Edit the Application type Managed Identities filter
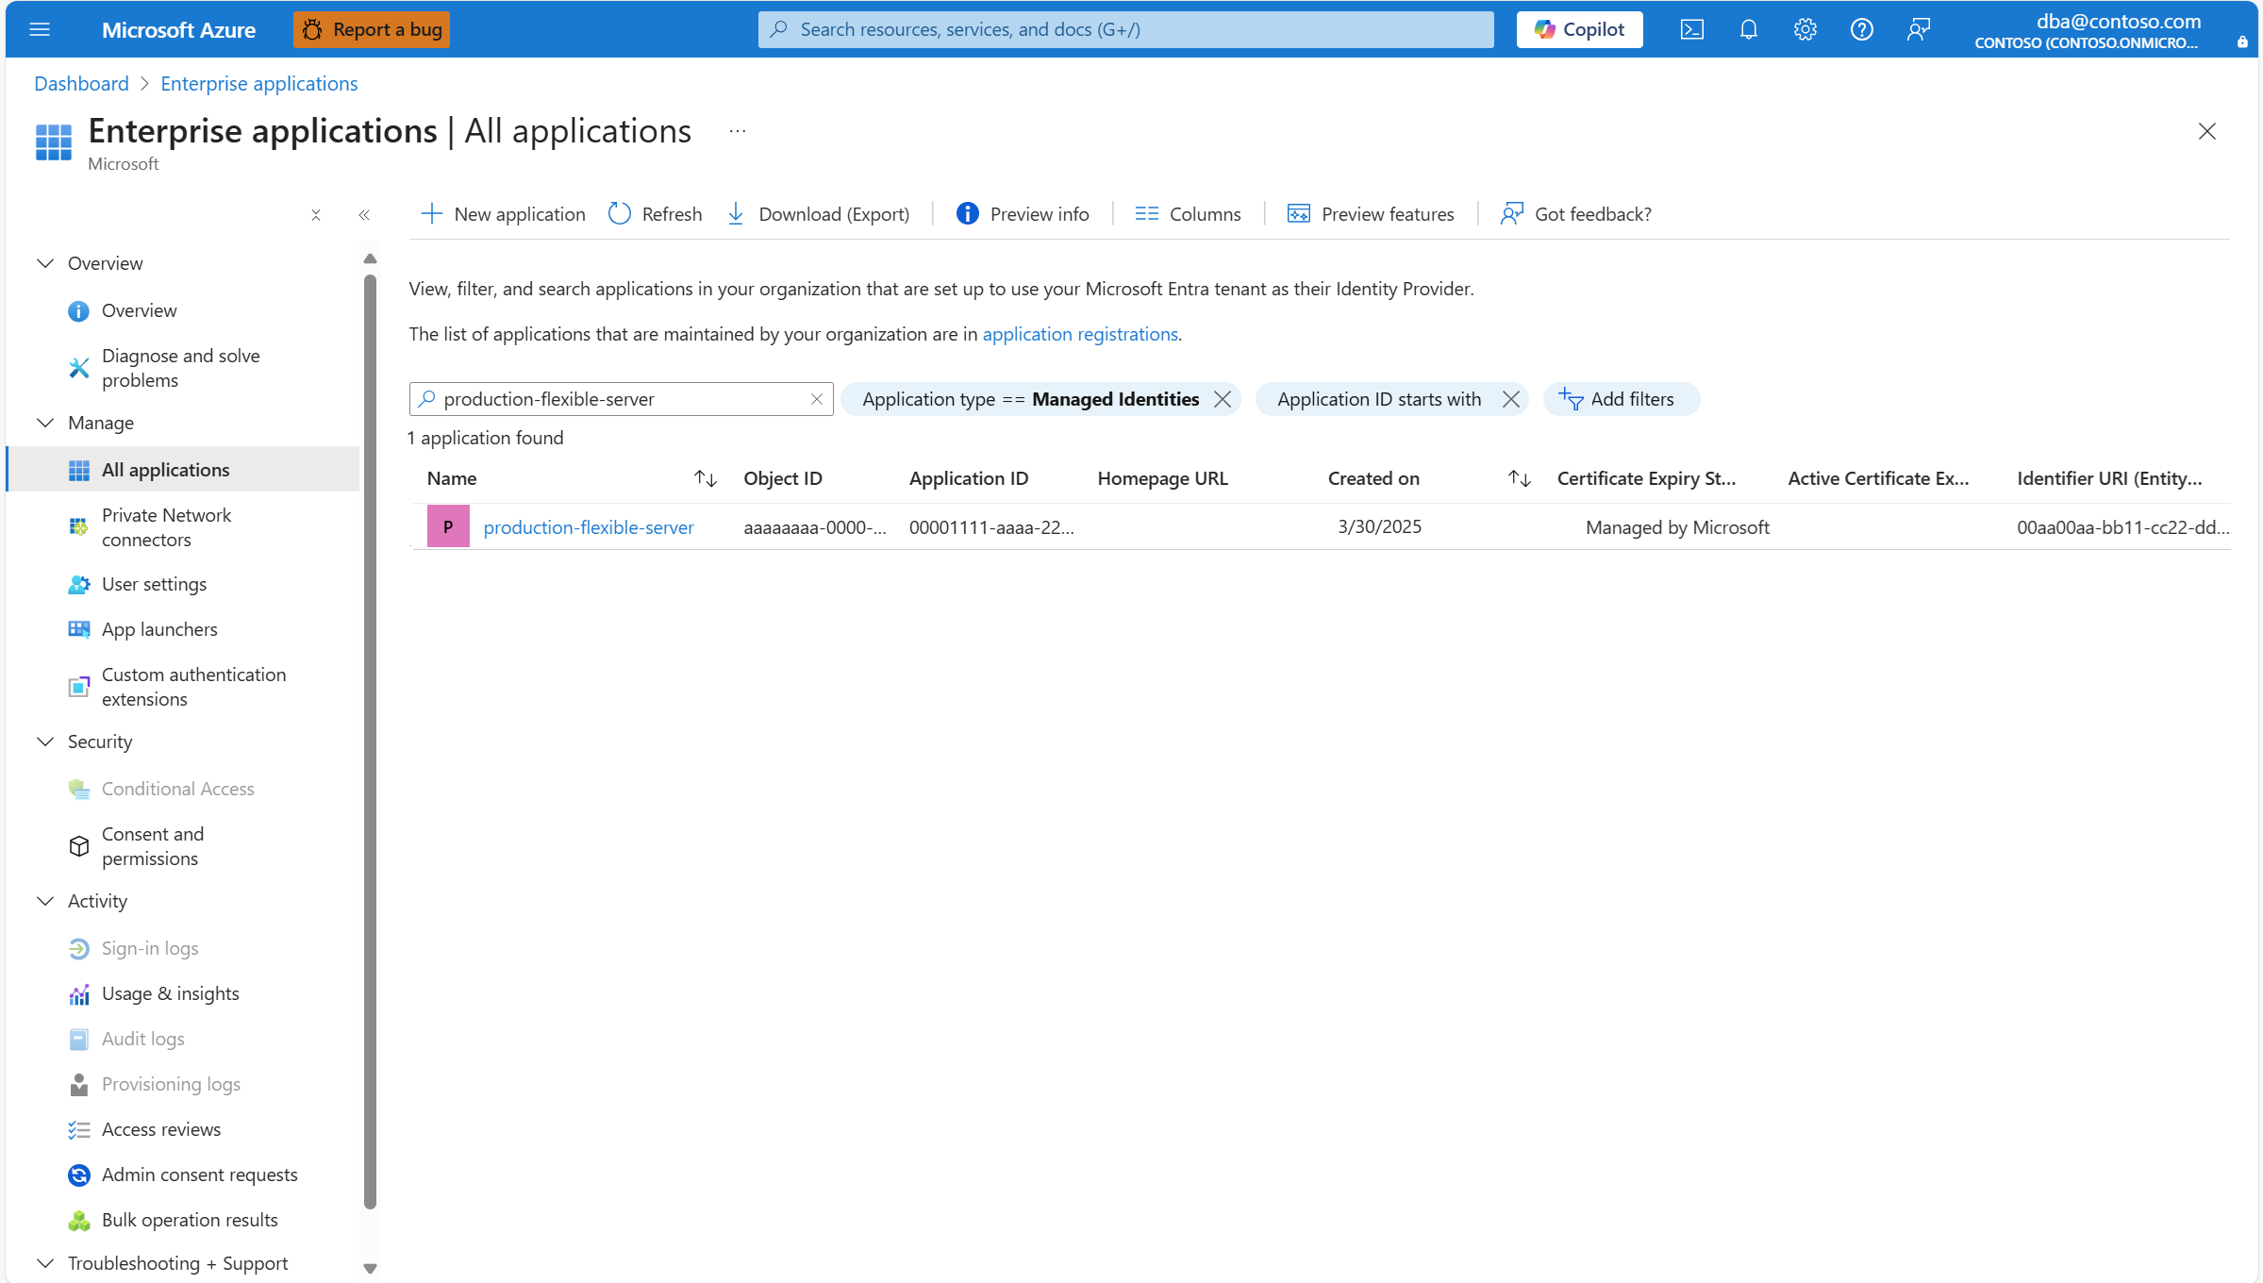 tap(1030, 399)
